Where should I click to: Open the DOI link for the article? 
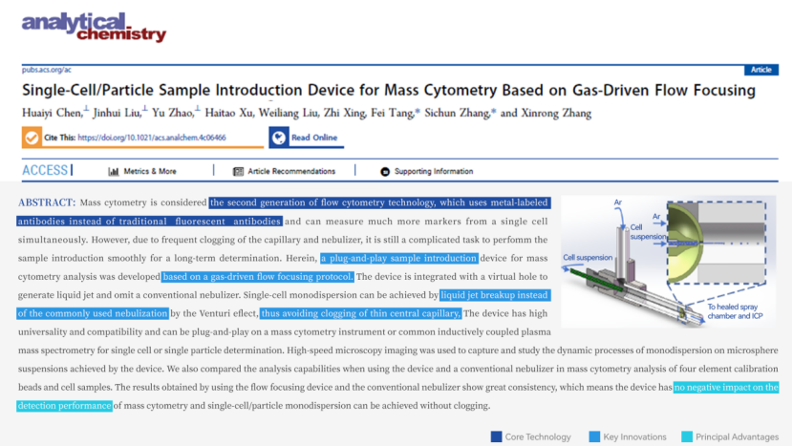click(x=163, y=138)
